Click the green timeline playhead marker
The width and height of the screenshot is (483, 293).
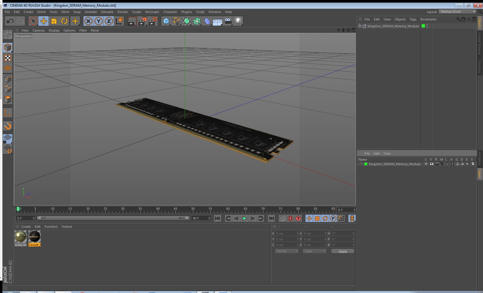[18, 209]
